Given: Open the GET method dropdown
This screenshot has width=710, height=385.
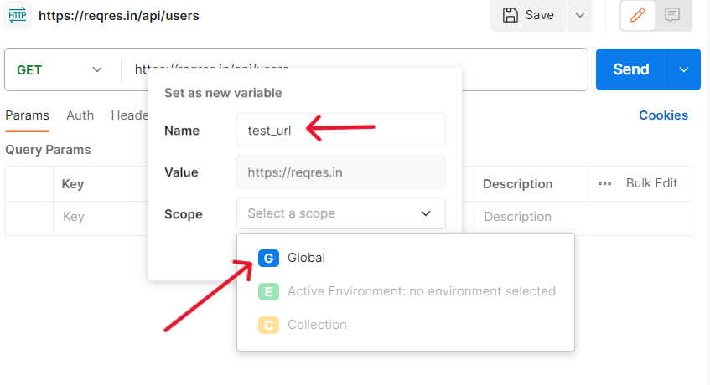Looking at the screenshot, I should [x=60, y=69].
